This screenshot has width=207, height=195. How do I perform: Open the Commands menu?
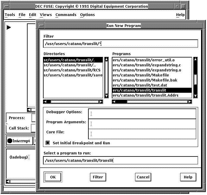[66, 15]
